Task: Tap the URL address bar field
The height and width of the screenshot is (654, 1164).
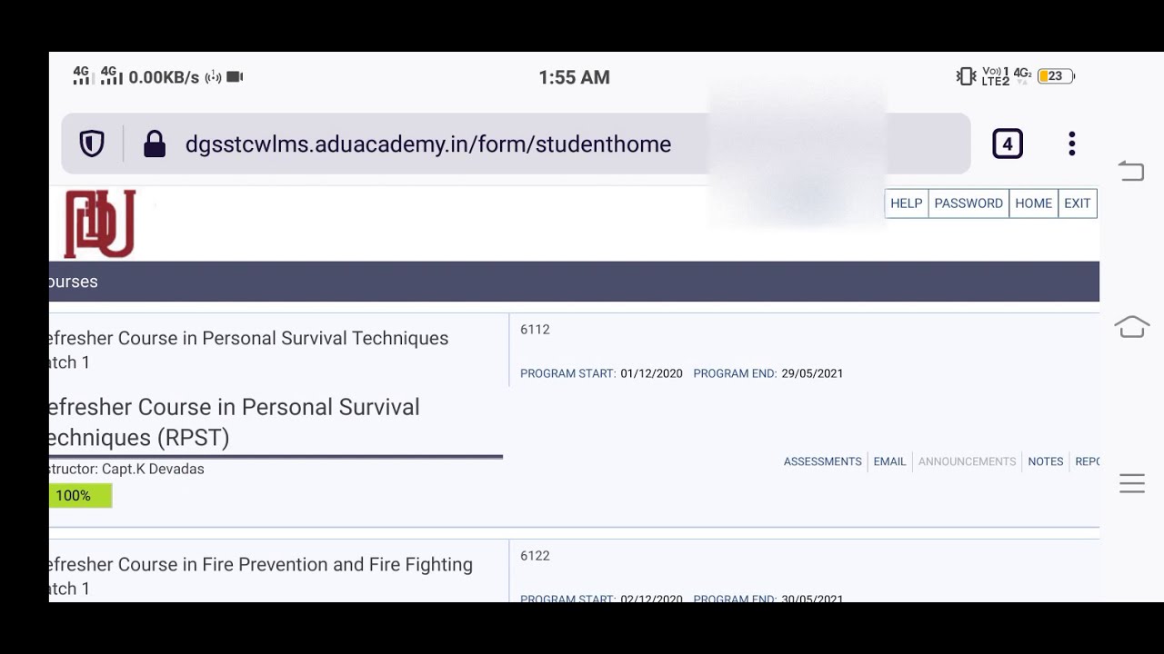Action: [427, 144]
